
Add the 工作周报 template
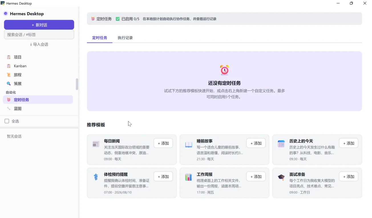256,176
